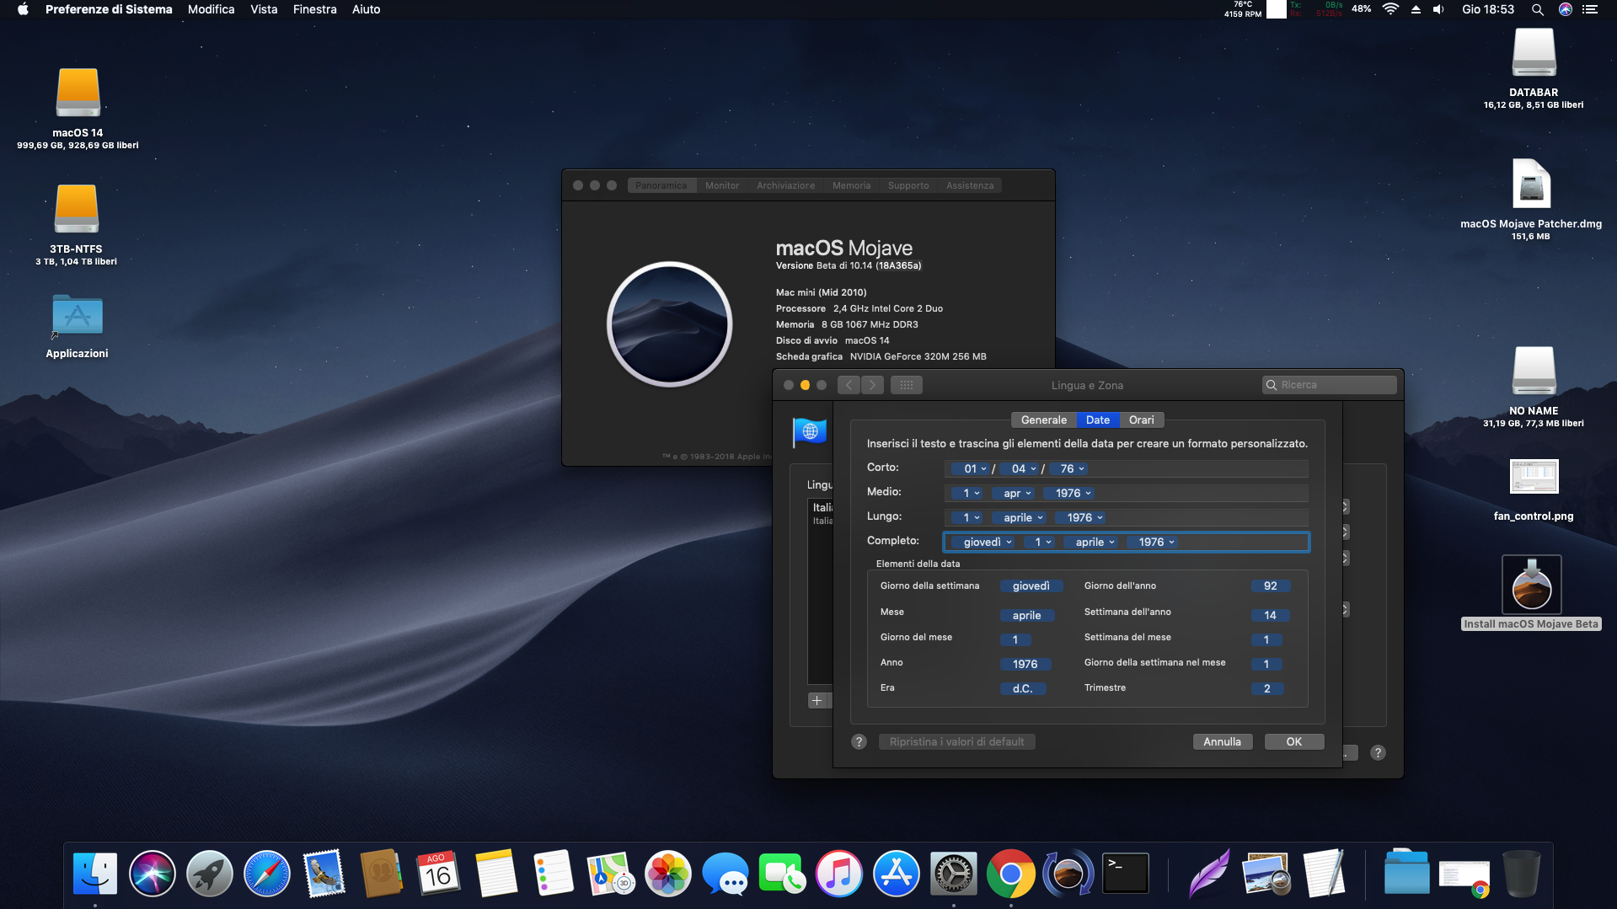Screen dimensions: 1617x909
Task: Click the back arrow in Lingua e Zona
Action: (x=849, y=385)
